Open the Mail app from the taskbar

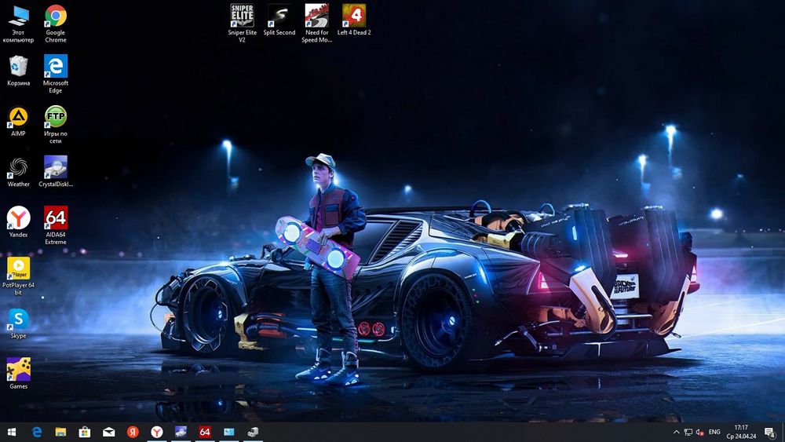pyautogui.click(x=108, y=432)
